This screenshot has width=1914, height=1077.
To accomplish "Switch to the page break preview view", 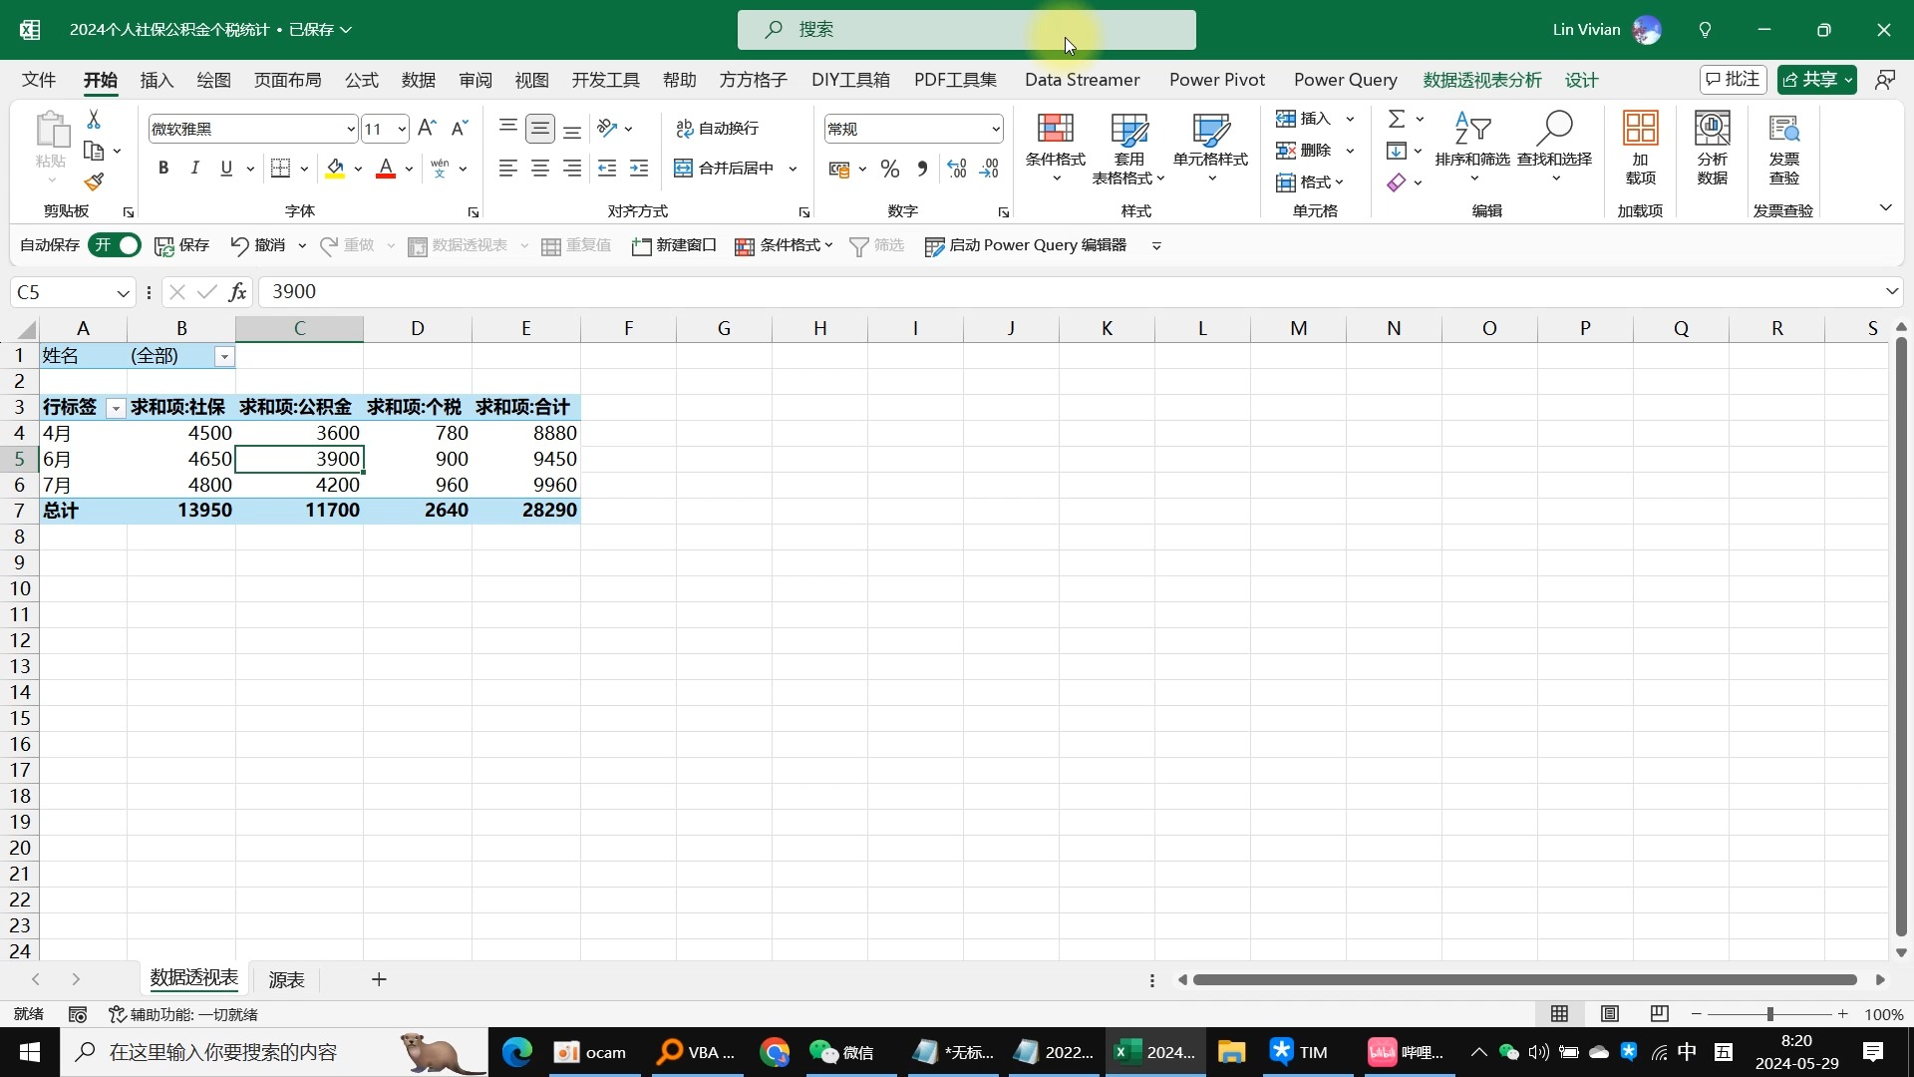I will point(1660,1014).
